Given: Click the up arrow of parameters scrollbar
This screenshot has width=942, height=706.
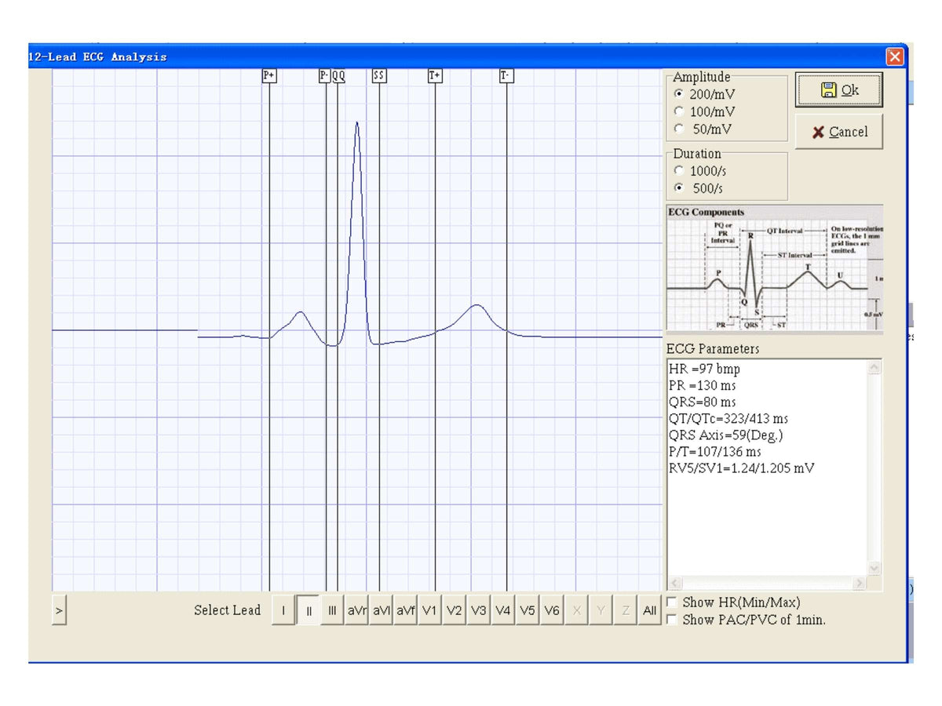Looking at the screenshot, I should pyautogui.click(x=874, y=366).
